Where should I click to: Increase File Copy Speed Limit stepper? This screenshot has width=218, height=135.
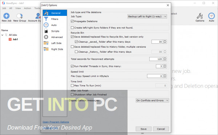point(165,75)
